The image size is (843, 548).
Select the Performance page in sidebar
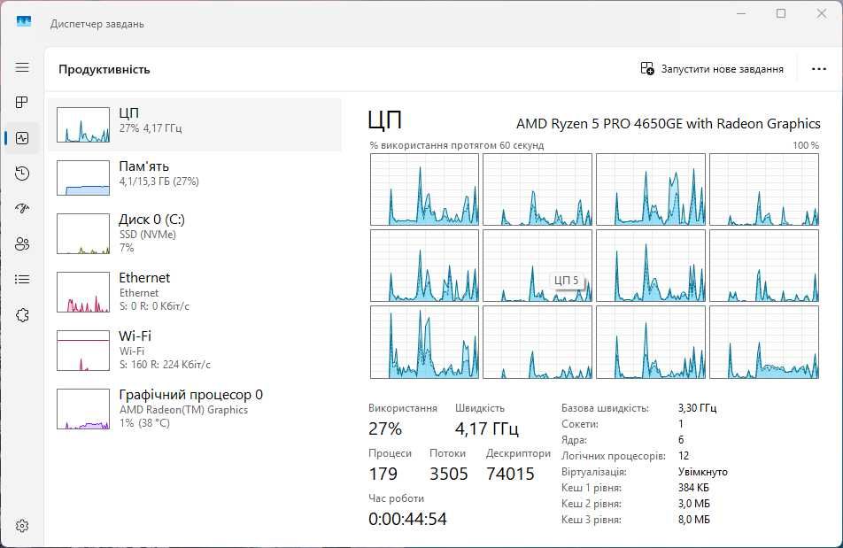click(x=22, y=138)
